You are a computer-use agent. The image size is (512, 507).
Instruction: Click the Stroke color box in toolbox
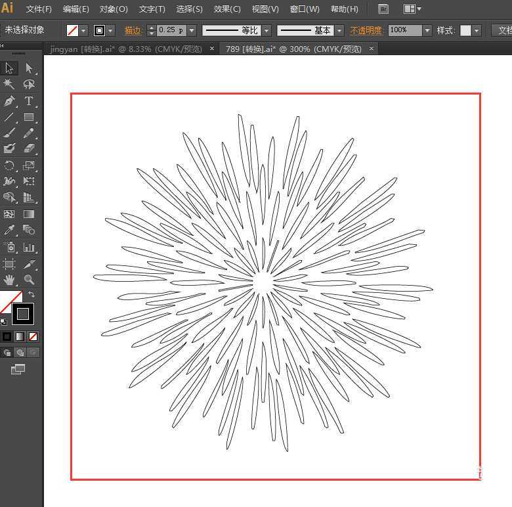(x=23, y=314)
